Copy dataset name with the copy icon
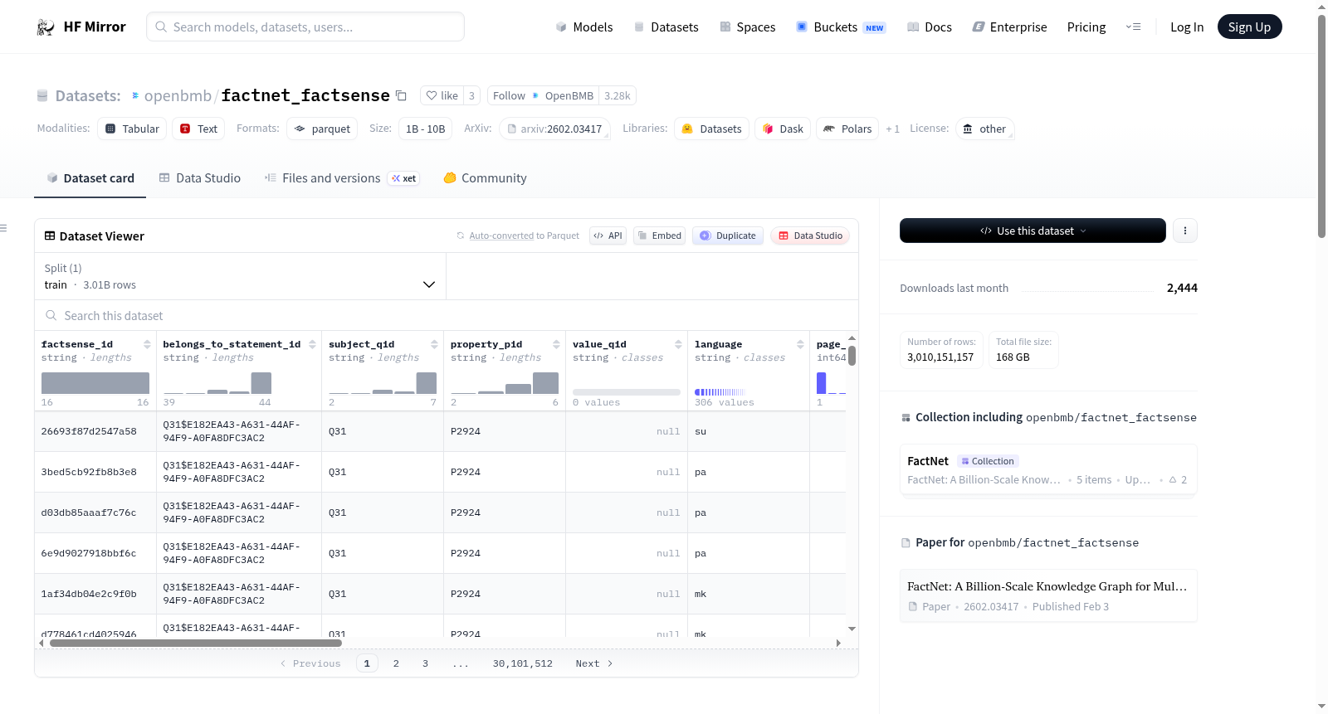This screenshot has width=1328, height=714. point(402,95)
